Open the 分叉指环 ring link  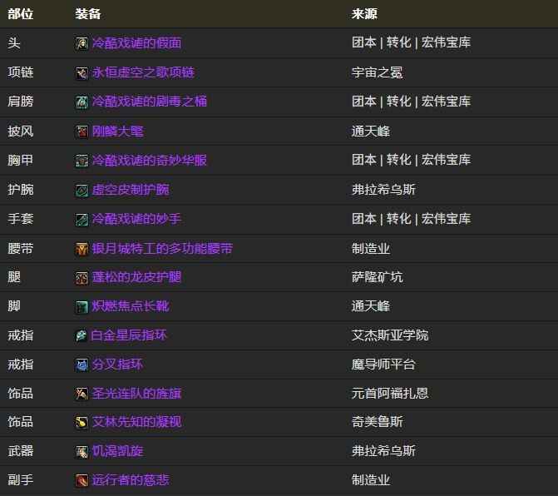pos(117,365)
